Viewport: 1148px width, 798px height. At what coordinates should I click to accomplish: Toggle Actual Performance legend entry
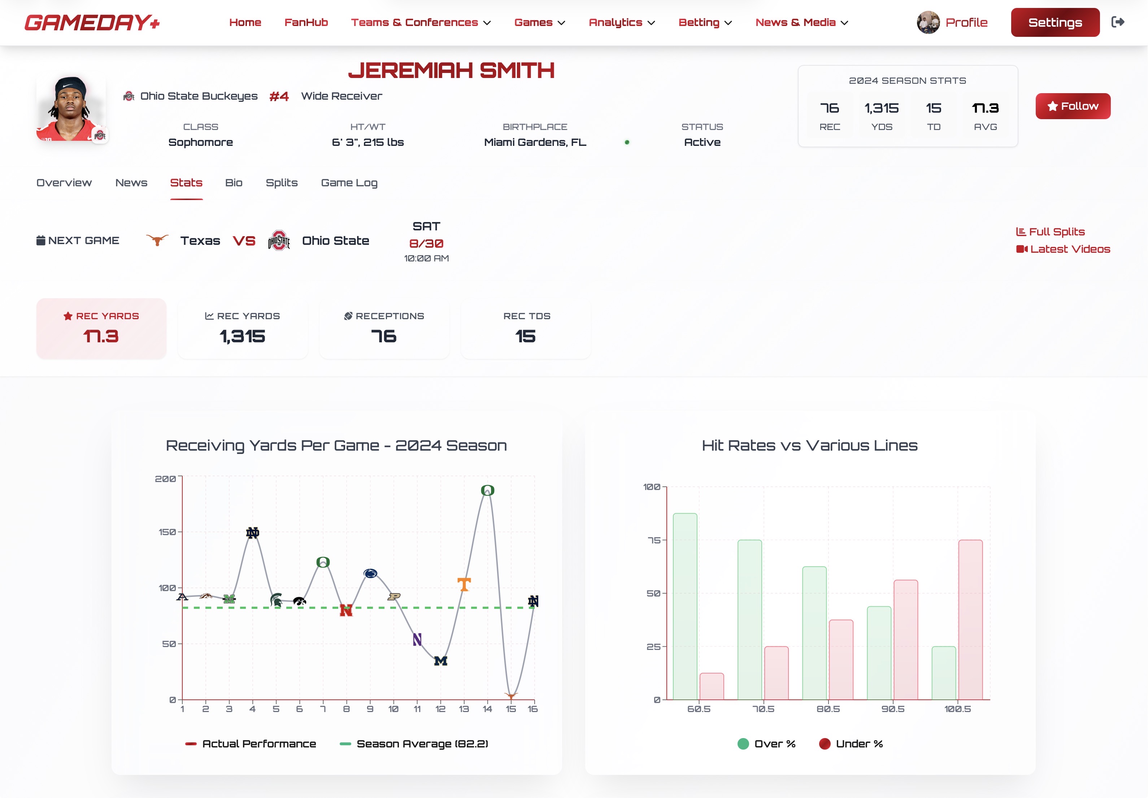[x=251, y=744]
